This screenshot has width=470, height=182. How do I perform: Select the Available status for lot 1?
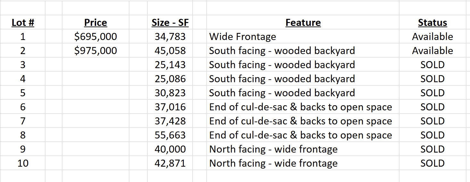pyautogui.click(x=432, y=36)
